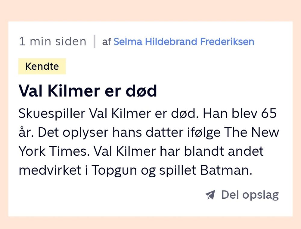Viewport: 301px width, 229px height.
Task: Click the peach background outside the card
Action: coord(150,11)
